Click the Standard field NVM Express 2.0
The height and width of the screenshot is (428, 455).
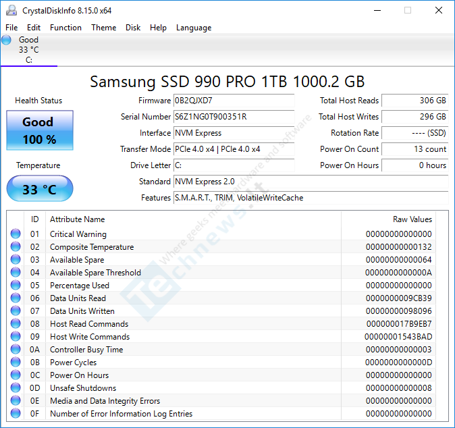pos(311,182)
